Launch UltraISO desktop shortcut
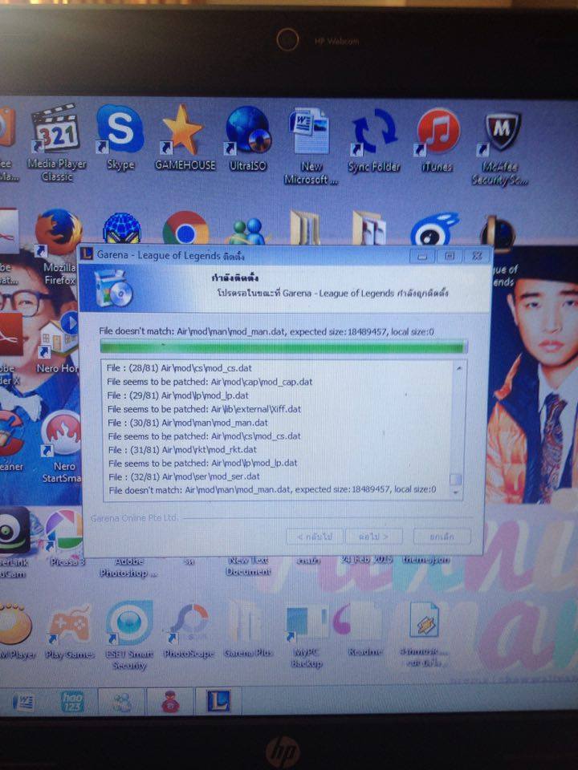The image size is (578, 770). pyautogui.click(x=248, y=139)
